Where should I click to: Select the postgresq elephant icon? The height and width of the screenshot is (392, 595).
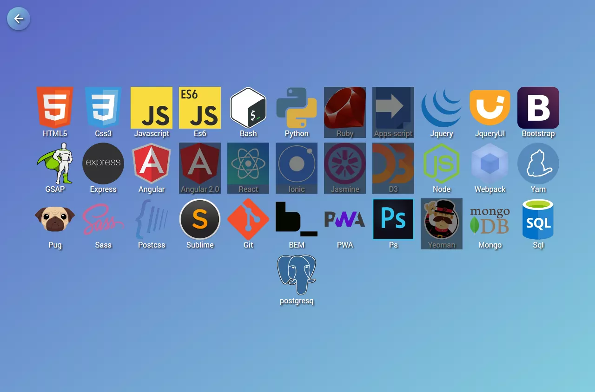tap(297, 275)
